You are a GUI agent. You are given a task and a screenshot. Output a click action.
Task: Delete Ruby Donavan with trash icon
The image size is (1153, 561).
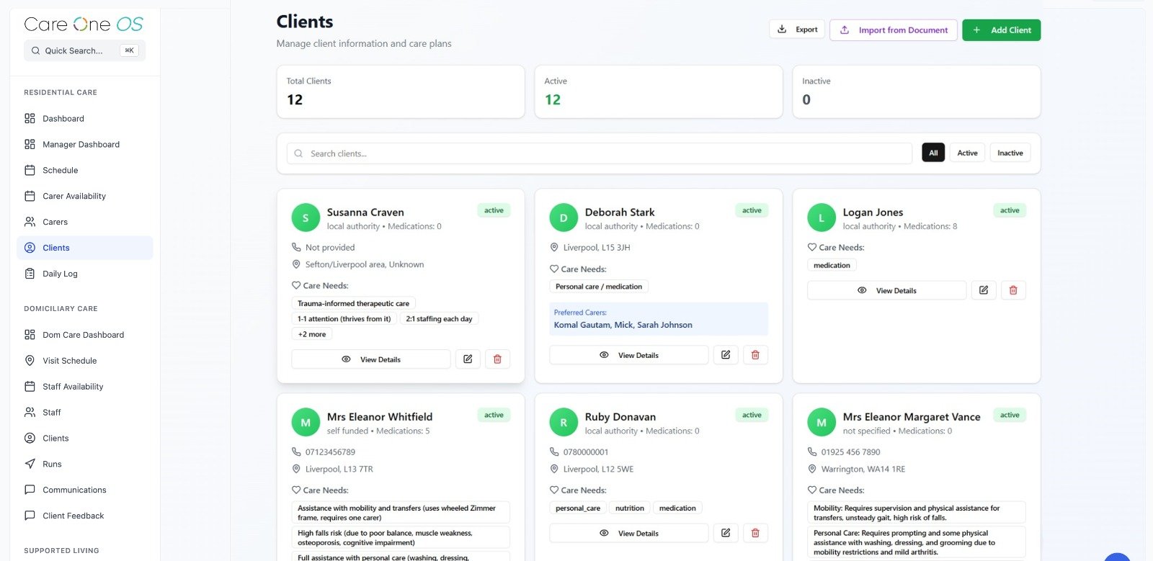pos(755,533)
